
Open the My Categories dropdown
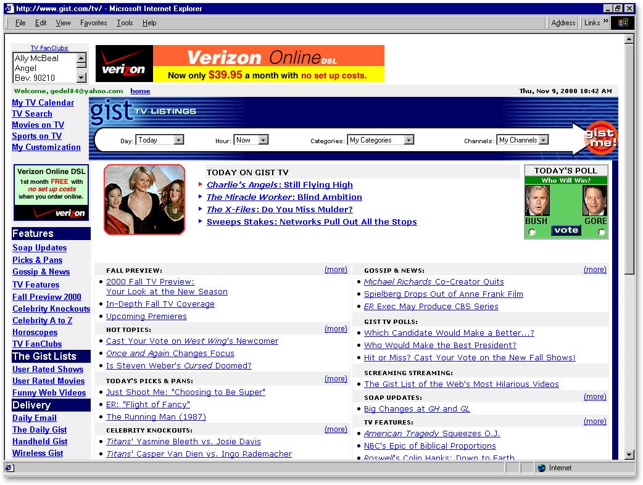click(381, 140)
